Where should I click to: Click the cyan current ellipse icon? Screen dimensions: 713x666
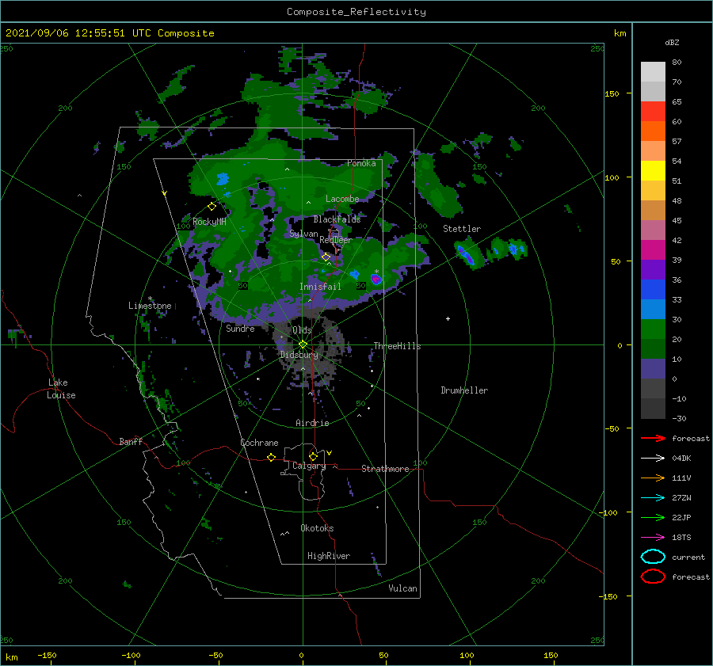[653, 557]
